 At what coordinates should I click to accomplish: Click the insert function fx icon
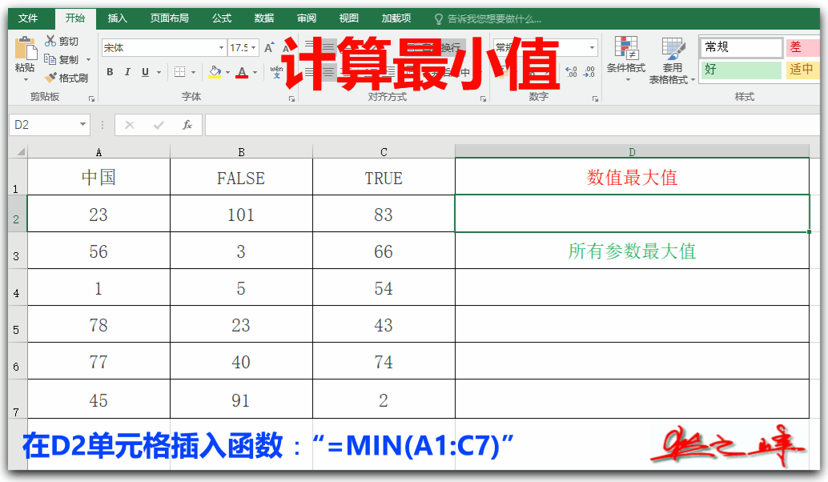[x=187, y=125]
